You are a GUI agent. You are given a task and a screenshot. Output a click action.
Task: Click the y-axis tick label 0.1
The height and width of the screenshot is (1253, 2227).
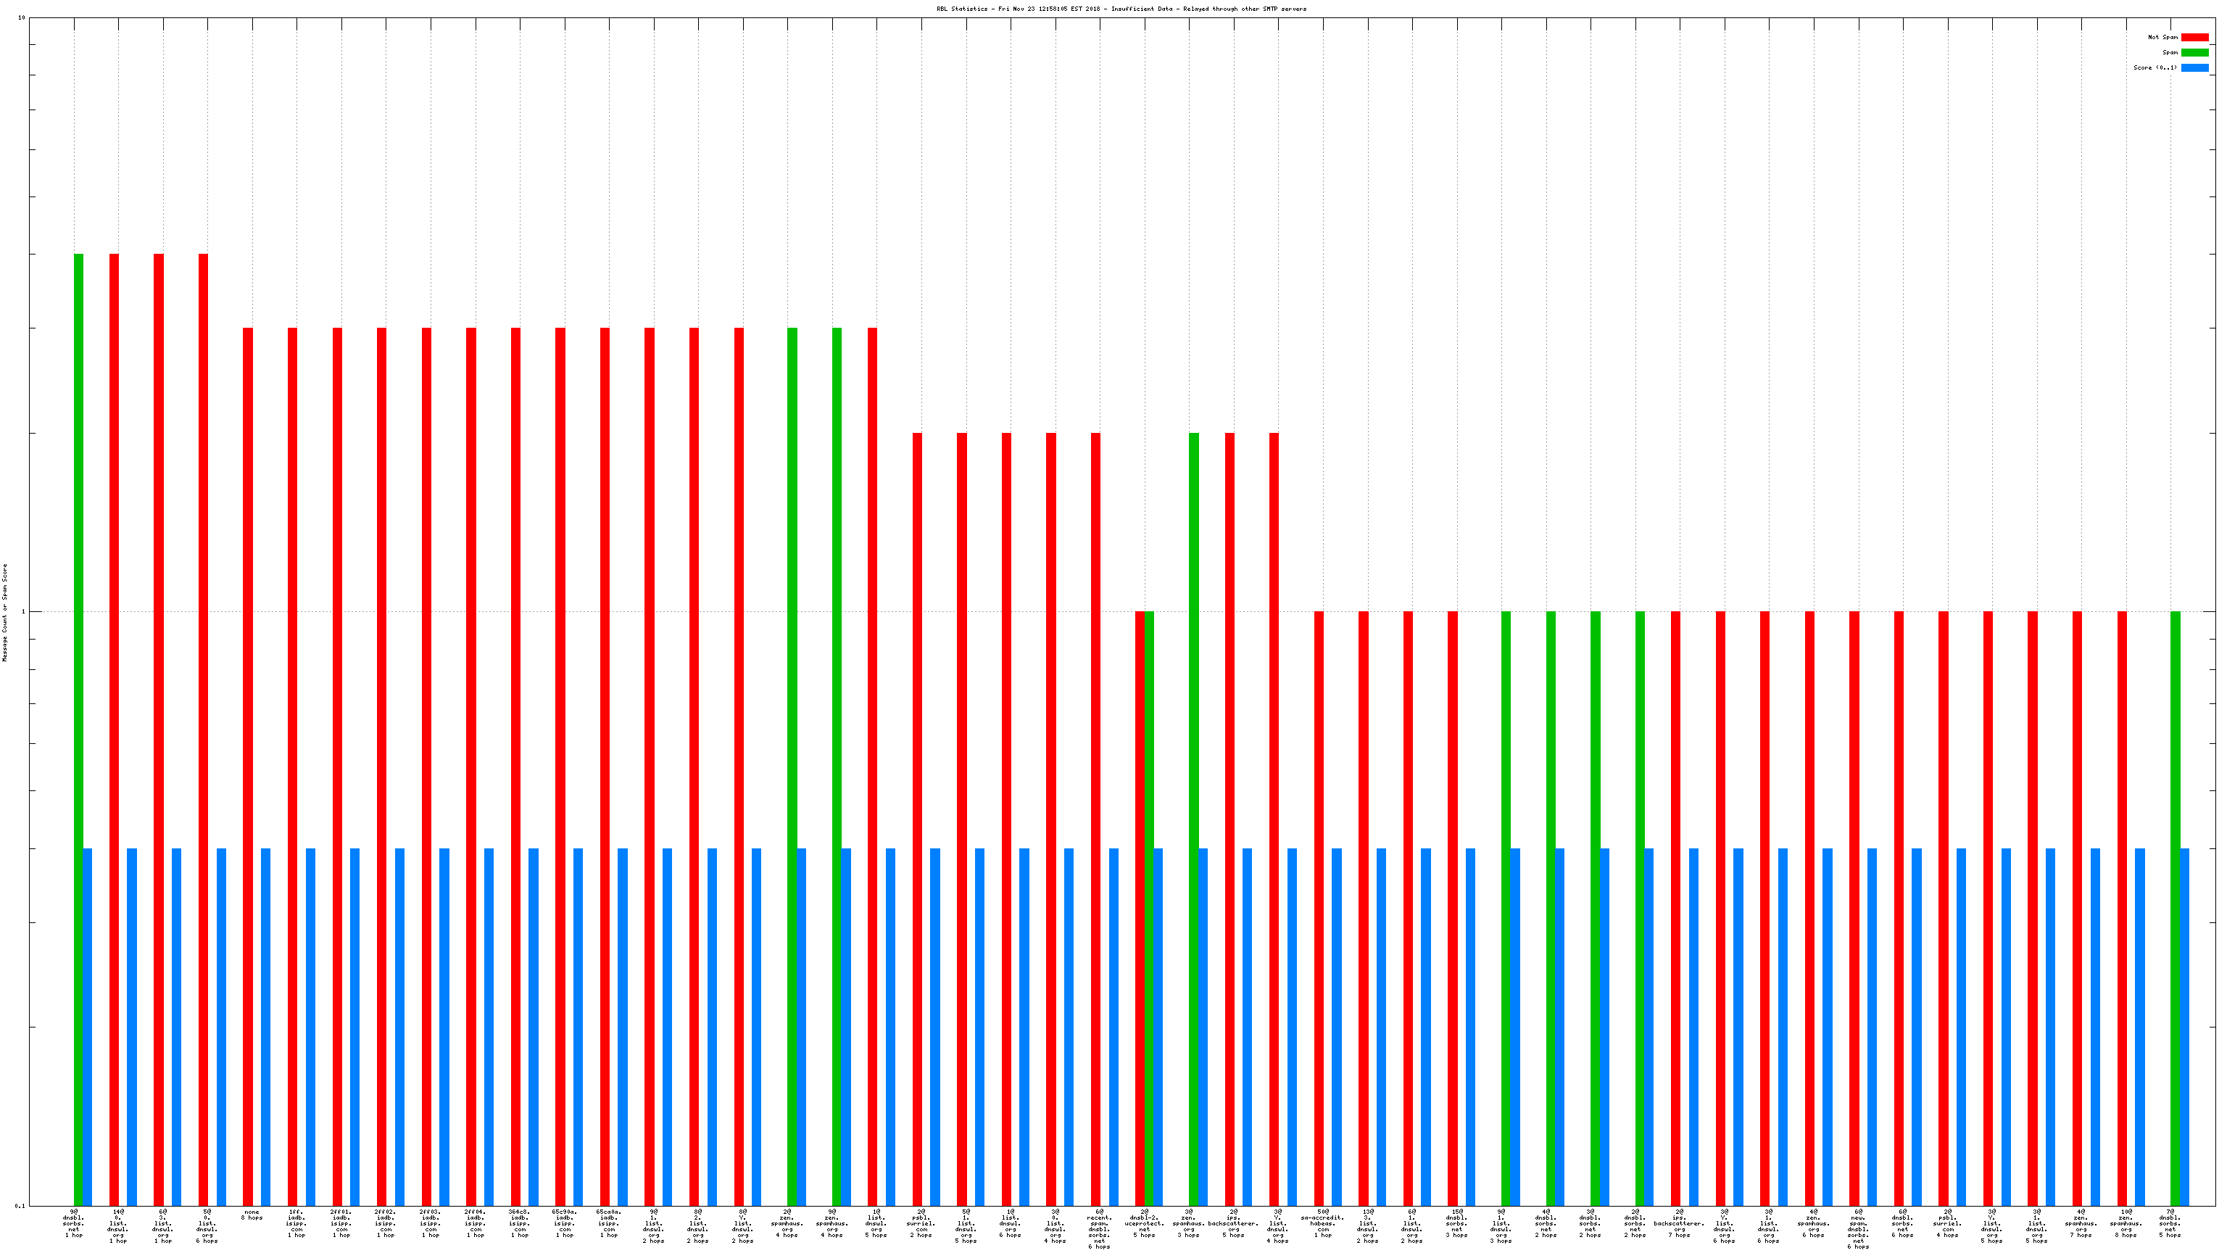21,1205
